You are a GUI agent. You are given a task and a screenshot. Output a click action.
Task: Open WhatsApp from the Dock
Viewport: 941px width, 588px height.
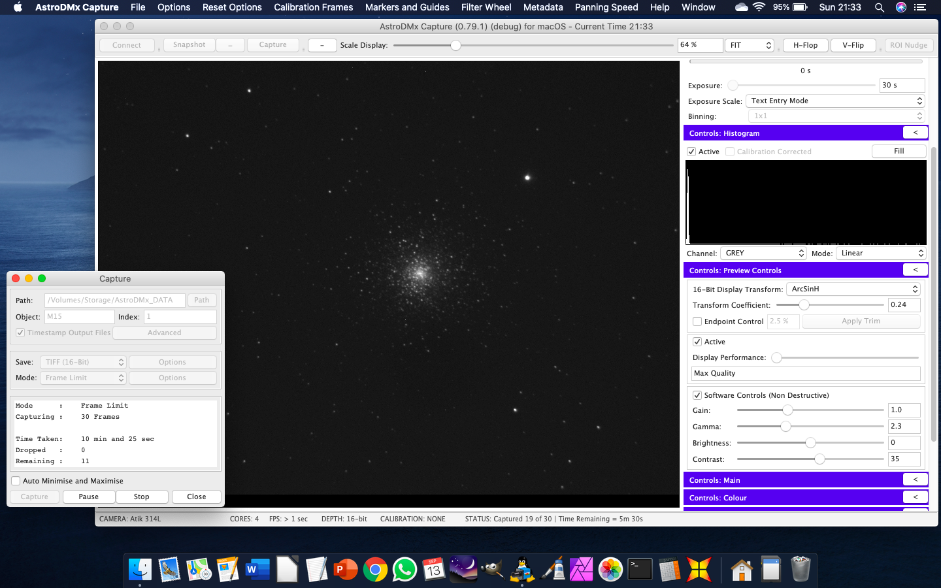(404, 569)
